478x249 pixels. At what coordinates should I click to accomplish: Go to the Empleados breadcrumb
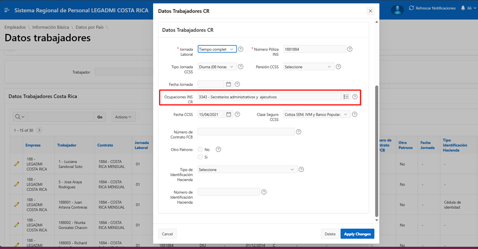(x=15, y=26)
